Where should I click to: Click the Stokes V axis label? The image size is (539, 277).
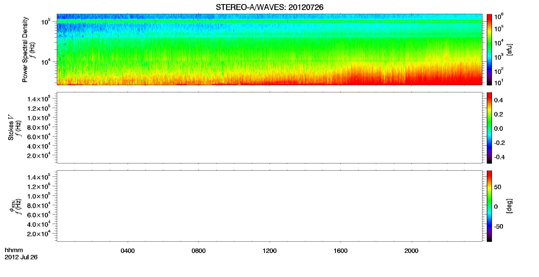11,127
